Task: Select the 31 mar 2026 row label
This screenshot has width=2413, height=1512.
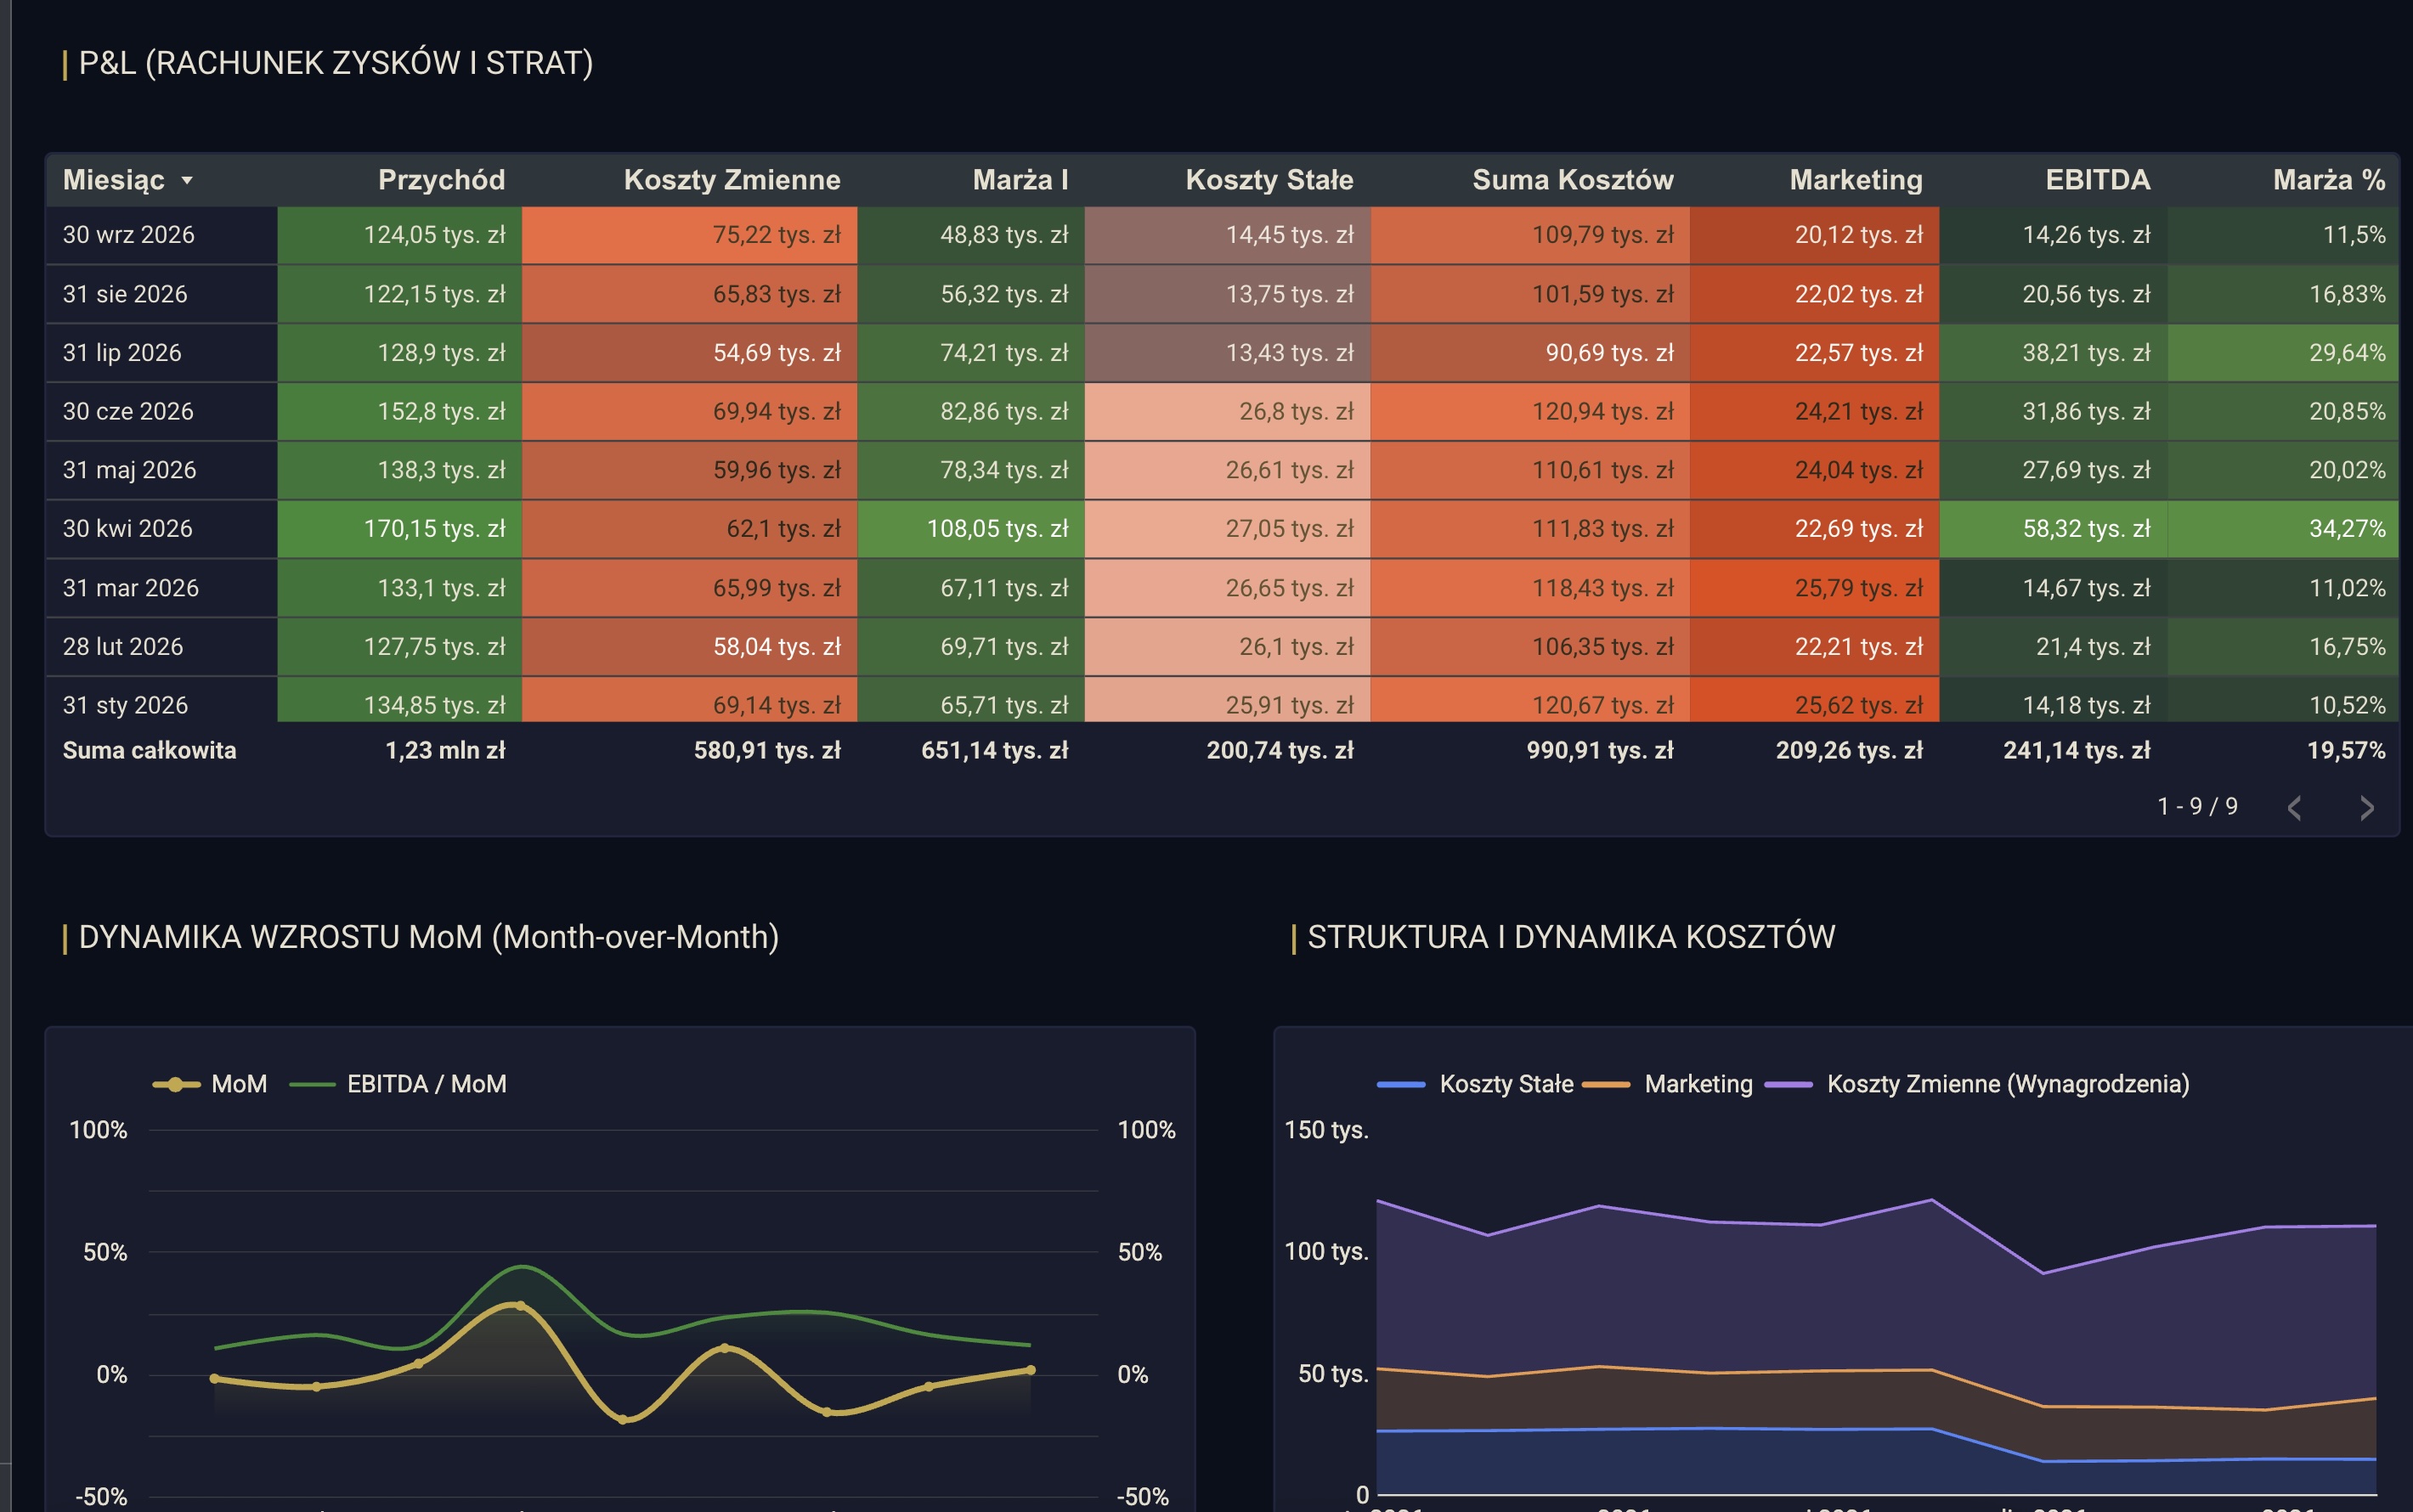Action: click(x=131, y=588)
